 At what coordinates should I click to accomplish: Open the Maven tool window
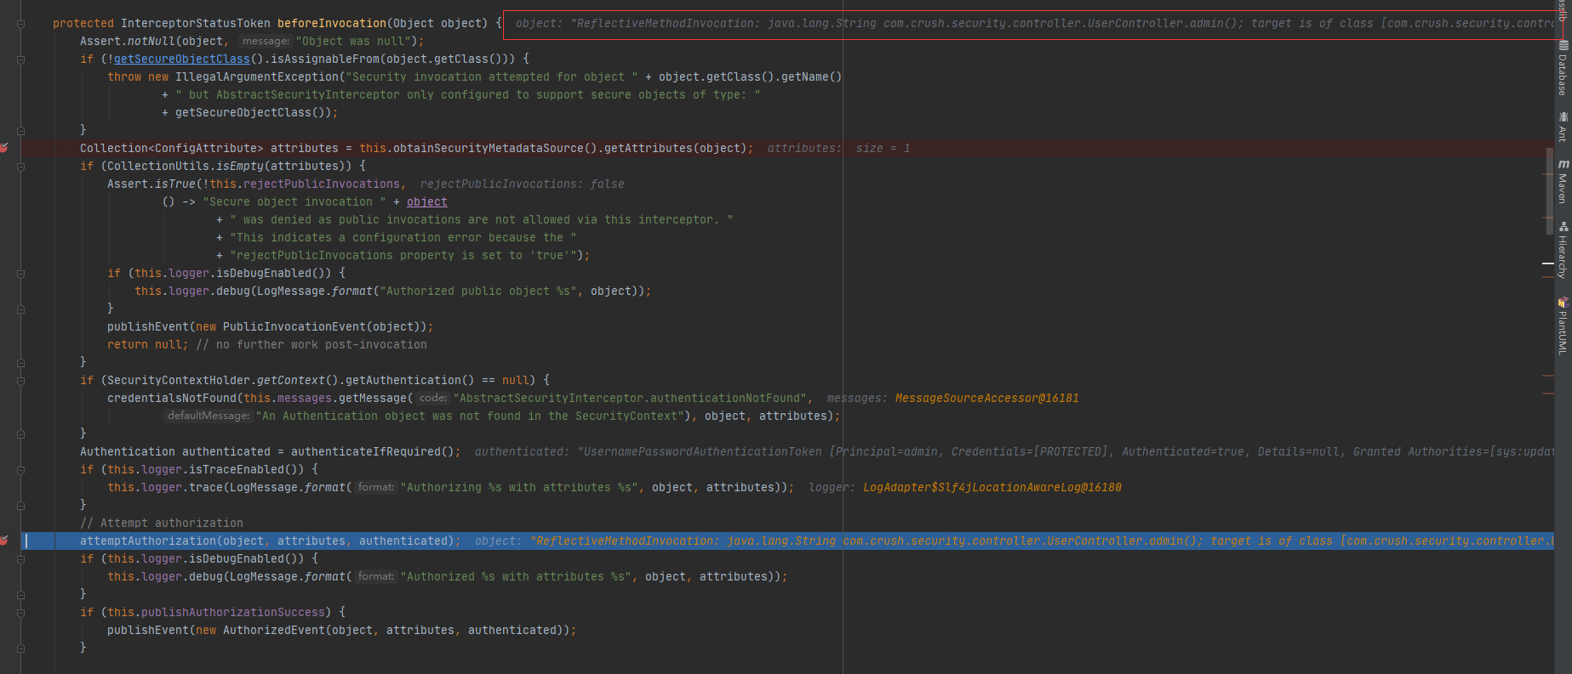tap(1563, 181)
